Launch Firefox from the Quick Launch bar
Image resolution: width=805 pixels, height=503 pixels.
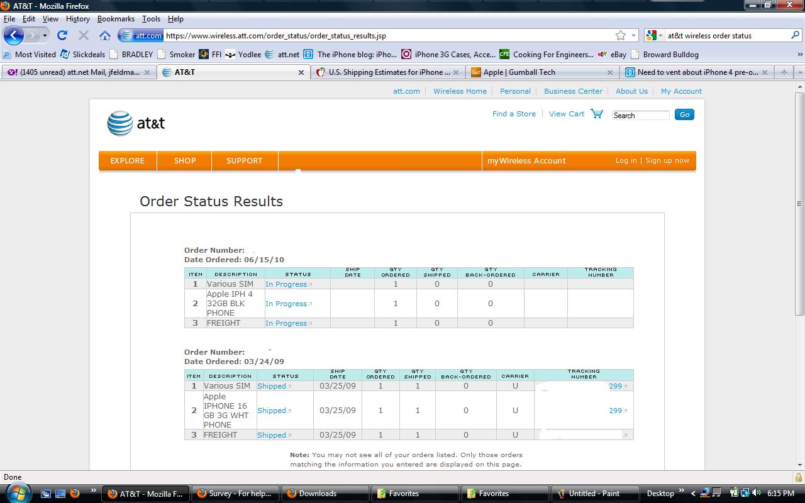pyautogui.click(x=74, y=494)
